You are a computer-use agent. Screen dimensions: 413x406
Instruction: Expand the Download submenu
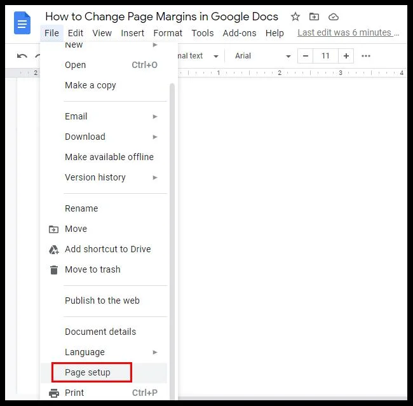point(105,137)
